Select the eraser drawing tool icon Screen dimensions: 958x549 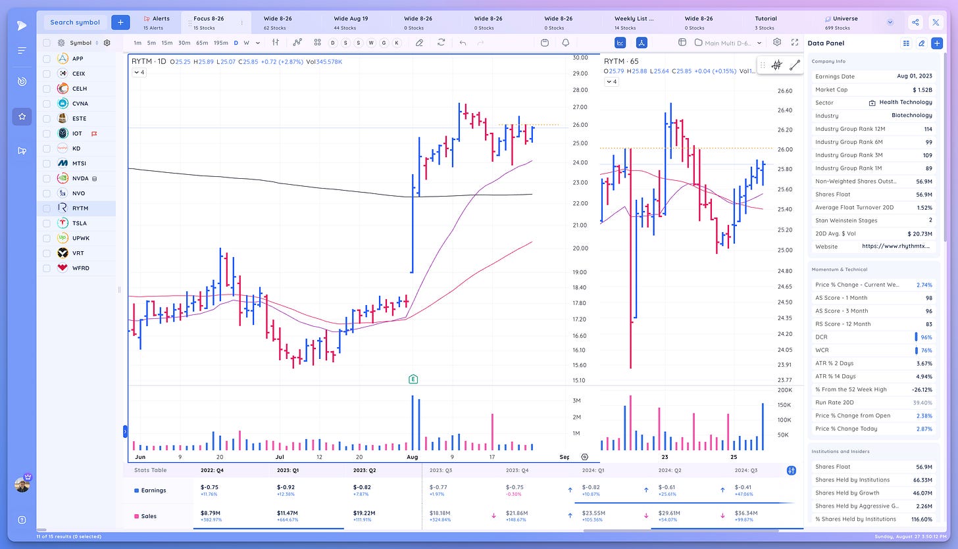coord(419,42)
